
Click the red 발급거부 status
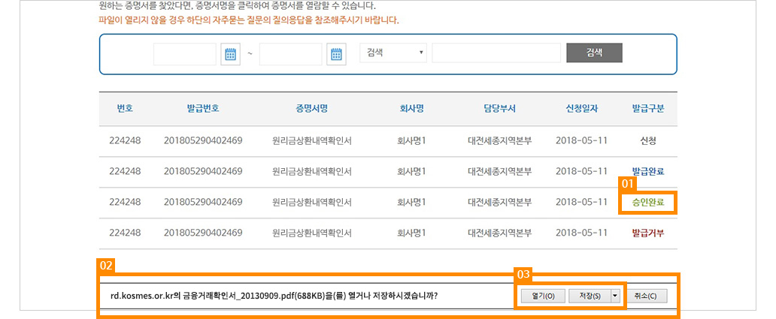647,233
